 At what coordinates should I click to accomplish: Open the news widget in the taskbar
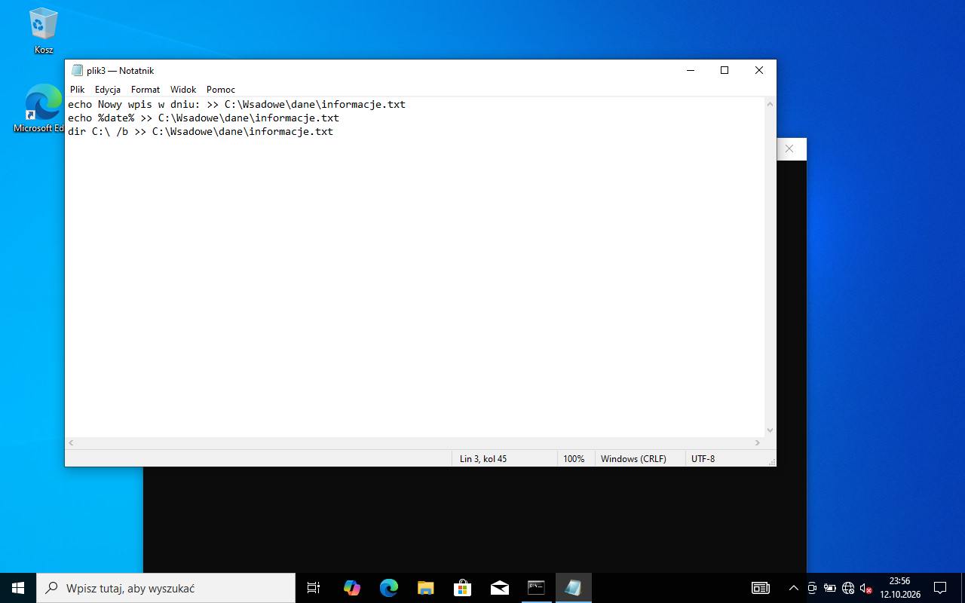761,588
